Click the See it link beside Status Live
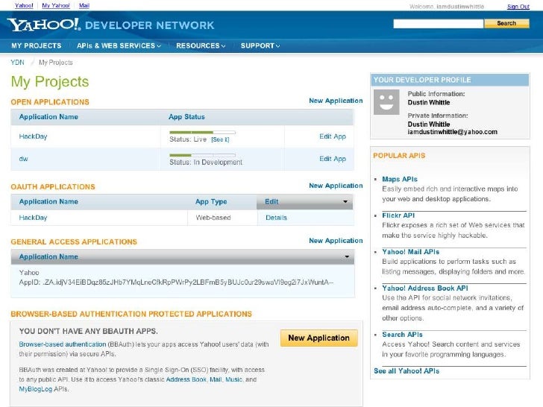 [220, 139]
